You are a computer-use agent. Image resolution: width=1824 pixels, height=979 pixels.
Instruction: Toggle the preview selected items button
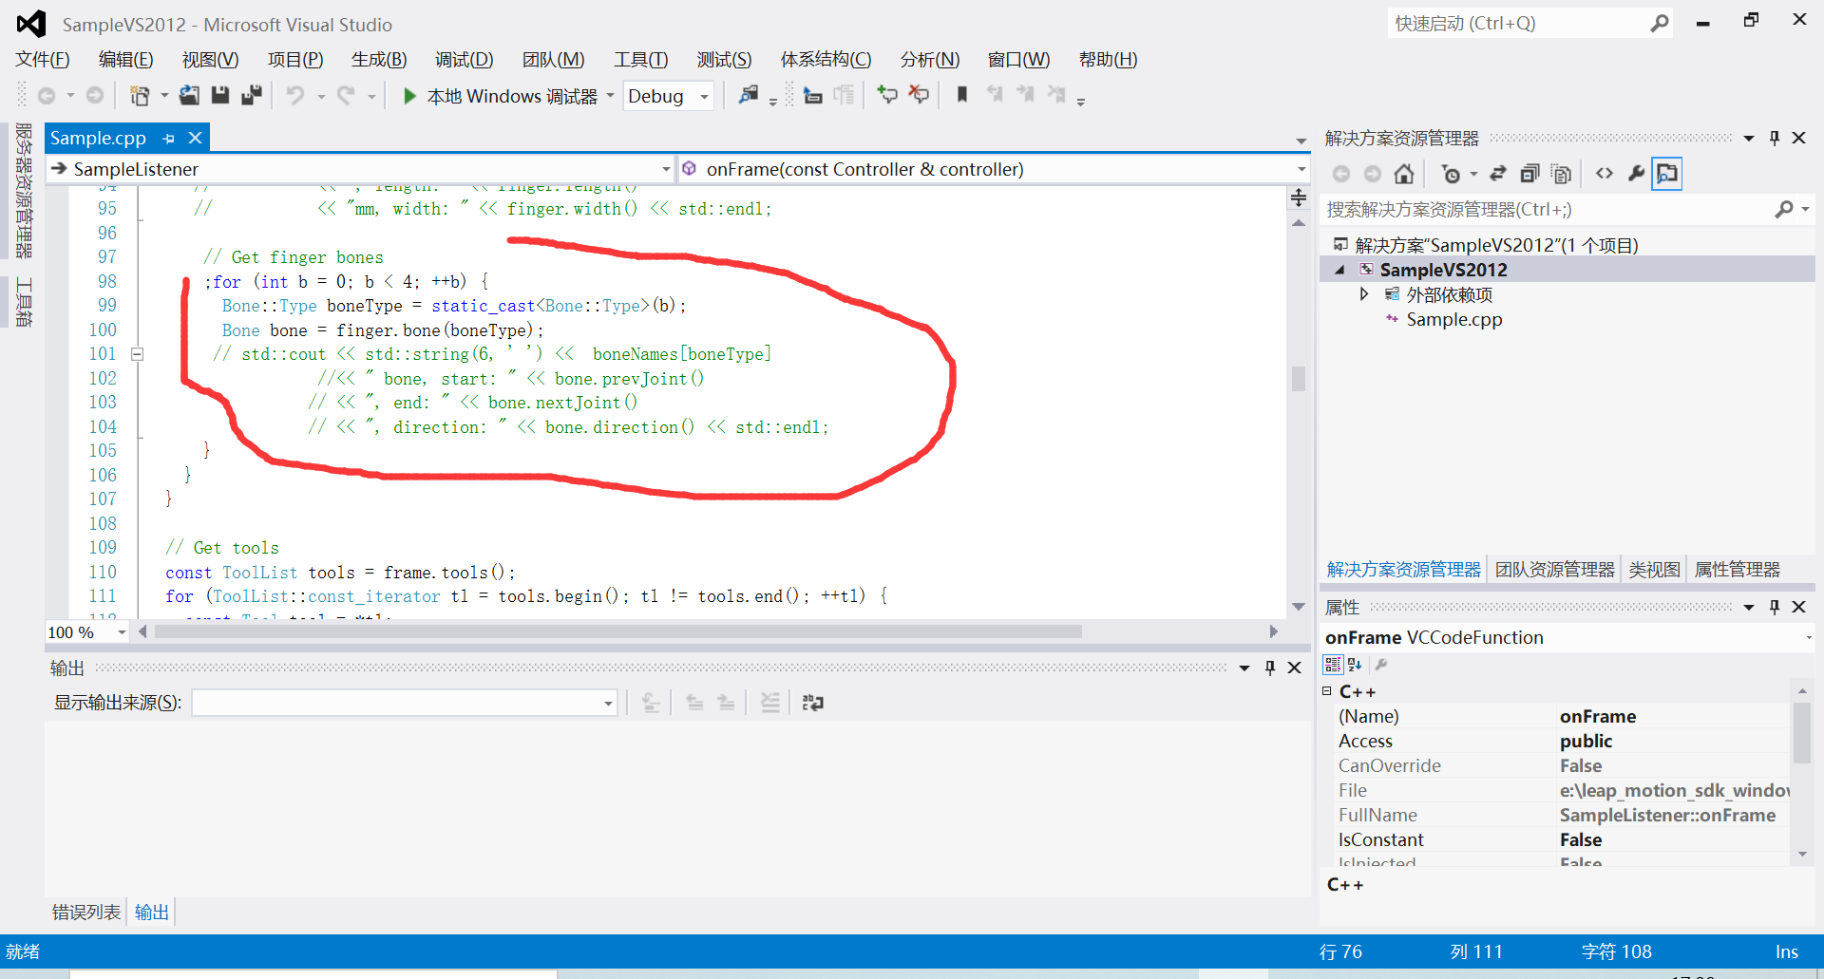click(1667, 174)
